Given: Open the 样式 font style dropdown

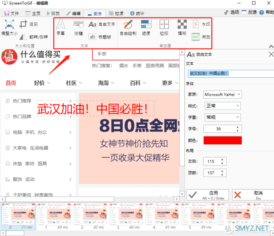Looking at the screenshot, I should pyautogui.click(x=222, y=106).
